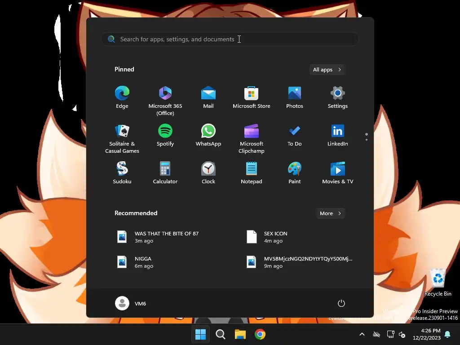This screenshot has width=460, height=345.
Task: Click the Start menu search field
Action: point(230,39)
